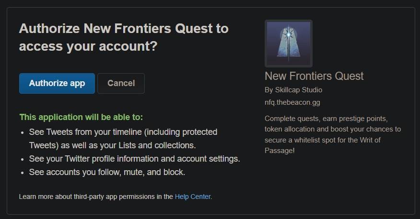Click the Authorize New Frontiers Quest page heading

124,37
